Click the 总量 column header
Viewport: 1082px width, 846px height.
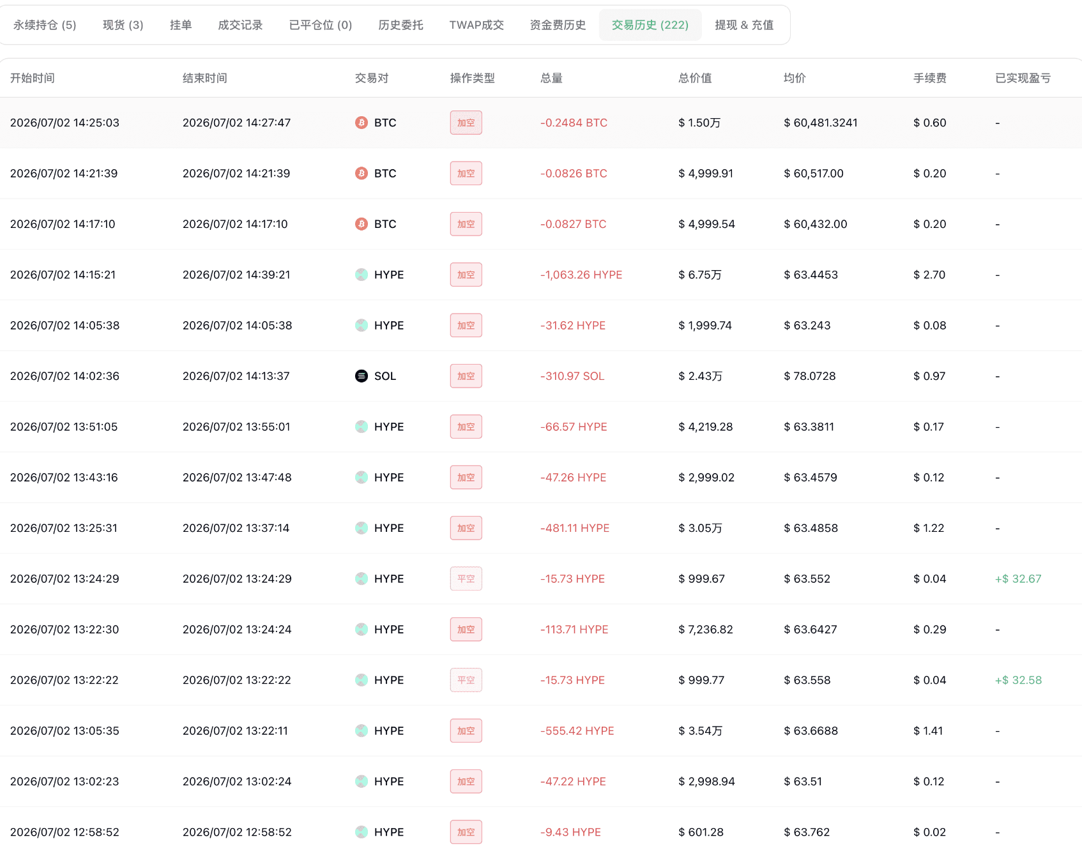click(x=551, y=78)
